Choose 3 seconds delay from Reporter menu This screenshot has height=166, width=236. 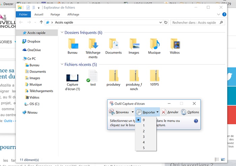click(144, 137)
